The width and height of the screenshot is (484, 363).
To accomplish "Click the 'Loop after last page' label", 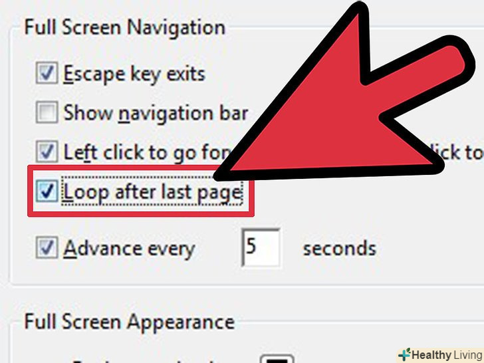I will pos(152,193).
